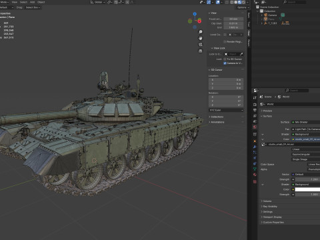Click the green Y axis gizmo ball
Screen dimensions: 320x240
tap(190, 21)
